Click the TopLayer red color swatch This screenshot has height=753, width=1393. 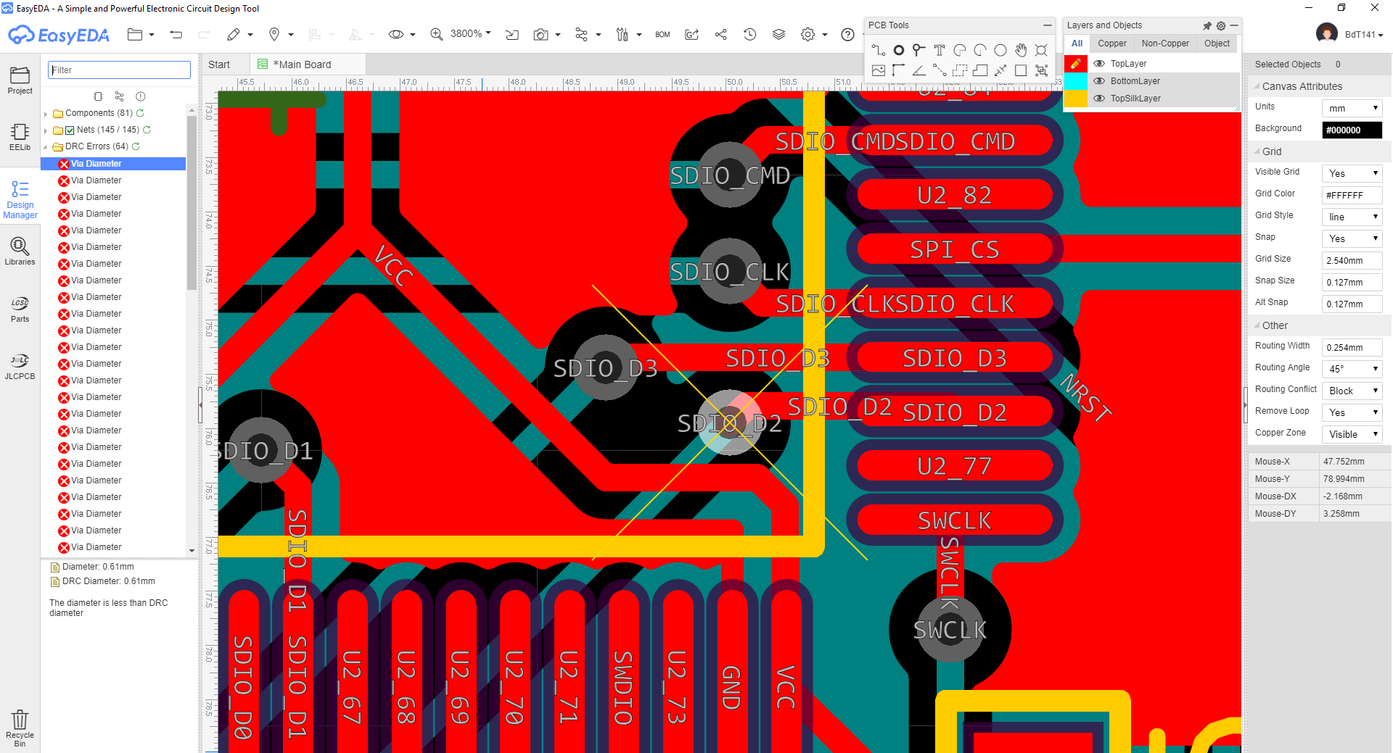pos(1076,64)
